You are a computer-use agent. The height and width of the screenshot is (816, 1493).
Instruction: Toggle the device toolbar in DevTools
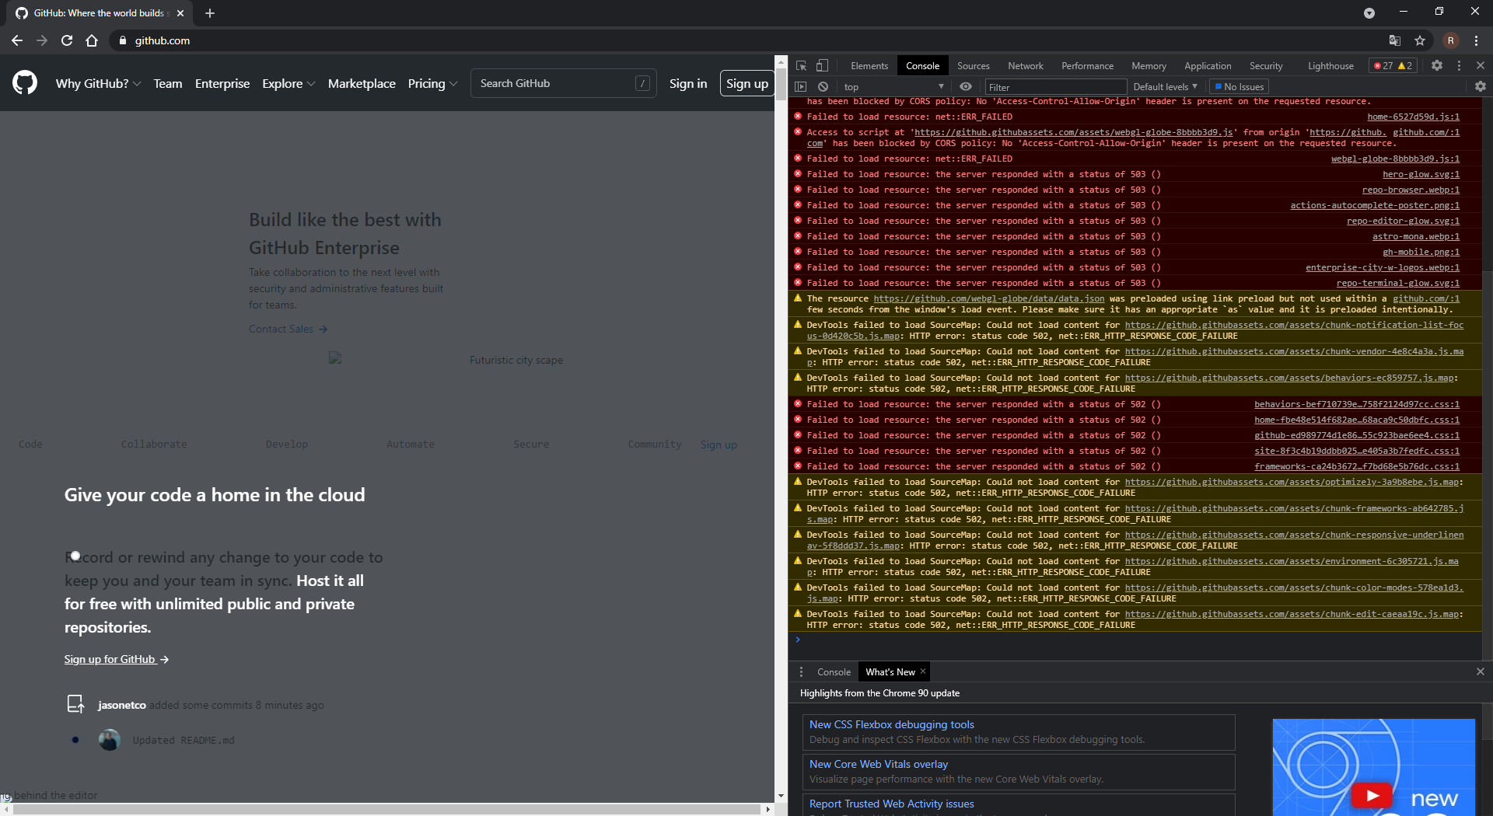[822, 66]
